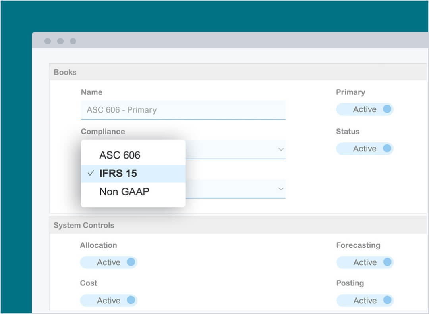This screenshot has height=314, width=429.
Task: Click the Compliance field label
Action: [x=103, y=132]
